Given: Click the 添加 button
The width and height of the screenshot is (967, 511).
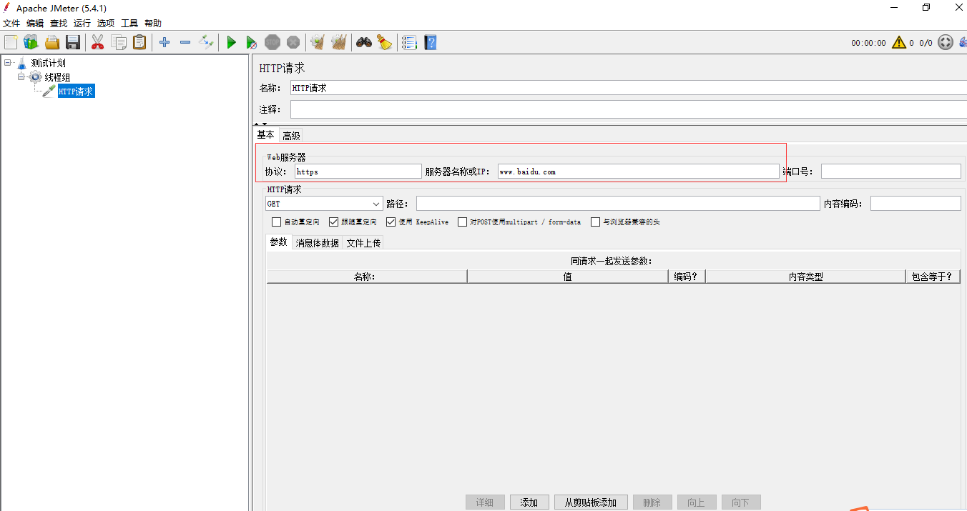Looking at the screenshot, I should point(529,502).
